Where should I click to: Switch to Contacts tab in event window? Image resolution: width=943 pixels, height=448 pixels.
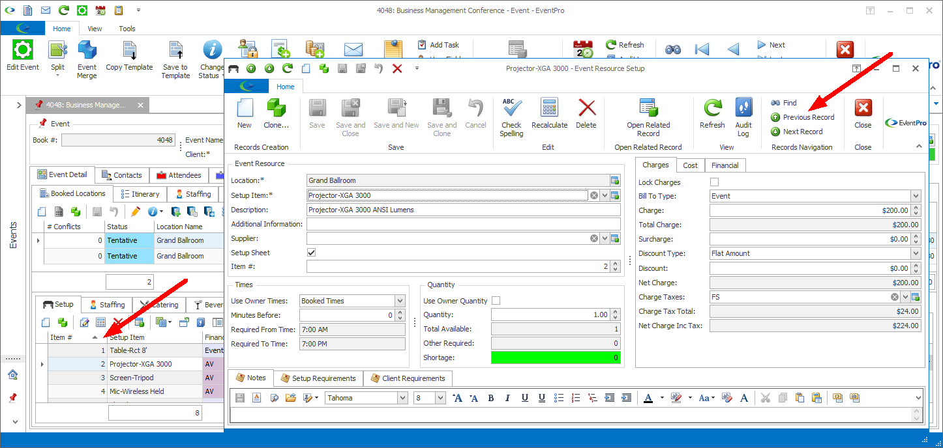tap(122, 175)
